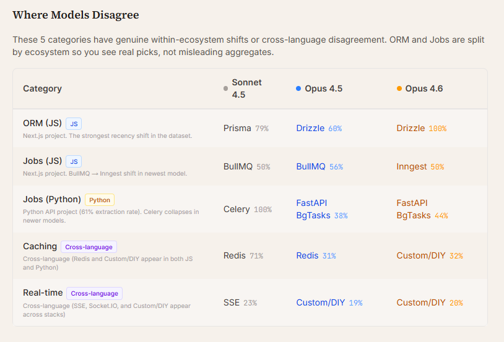Click 'BullMQ 56%' in Opus 4.5 column
Screen dimensions: 504x342
click(319, 166)
